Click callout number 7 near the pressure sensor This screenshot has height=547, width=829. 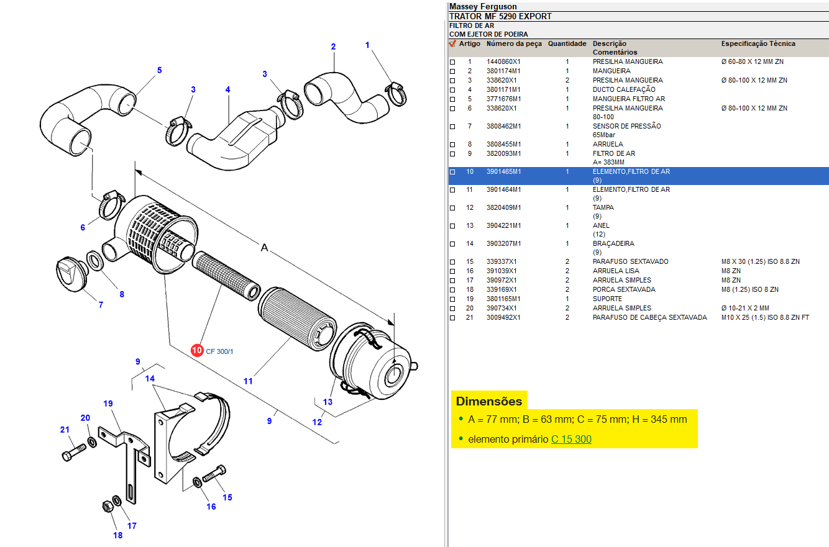(101, 304)
